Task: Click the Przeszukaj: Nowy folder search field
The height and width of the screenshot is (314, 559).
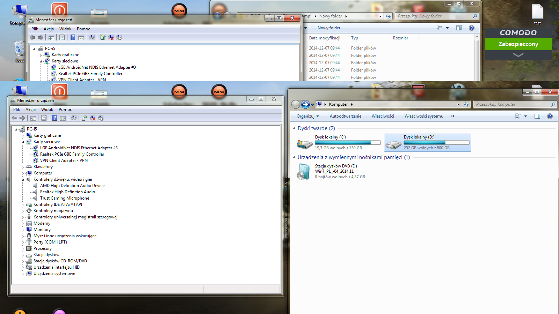Action: pos(437,16)
